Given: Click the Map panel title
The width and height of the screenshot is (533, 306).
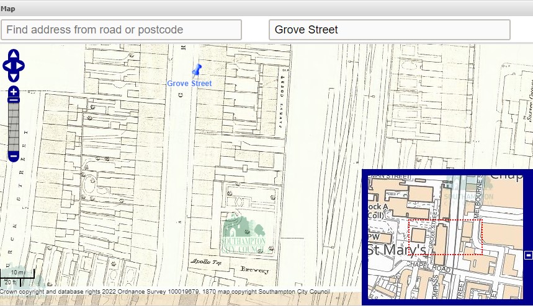Looking at the screenshot, I should tap(9, 9).
